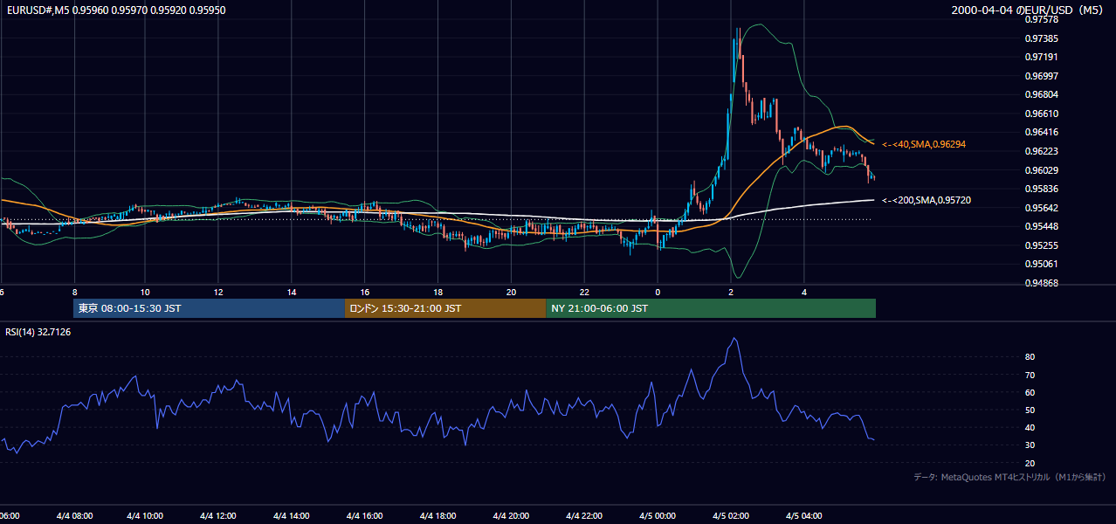Click the hour 14 label under price chart

(292, 292)
